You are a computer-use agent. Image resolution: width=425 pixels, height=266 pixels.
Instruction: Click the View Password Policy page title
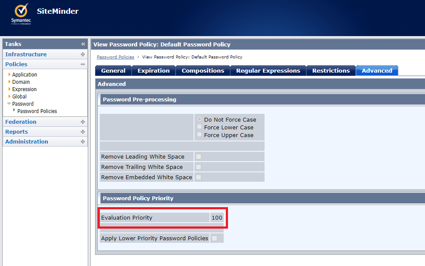(x=162, y=44)
